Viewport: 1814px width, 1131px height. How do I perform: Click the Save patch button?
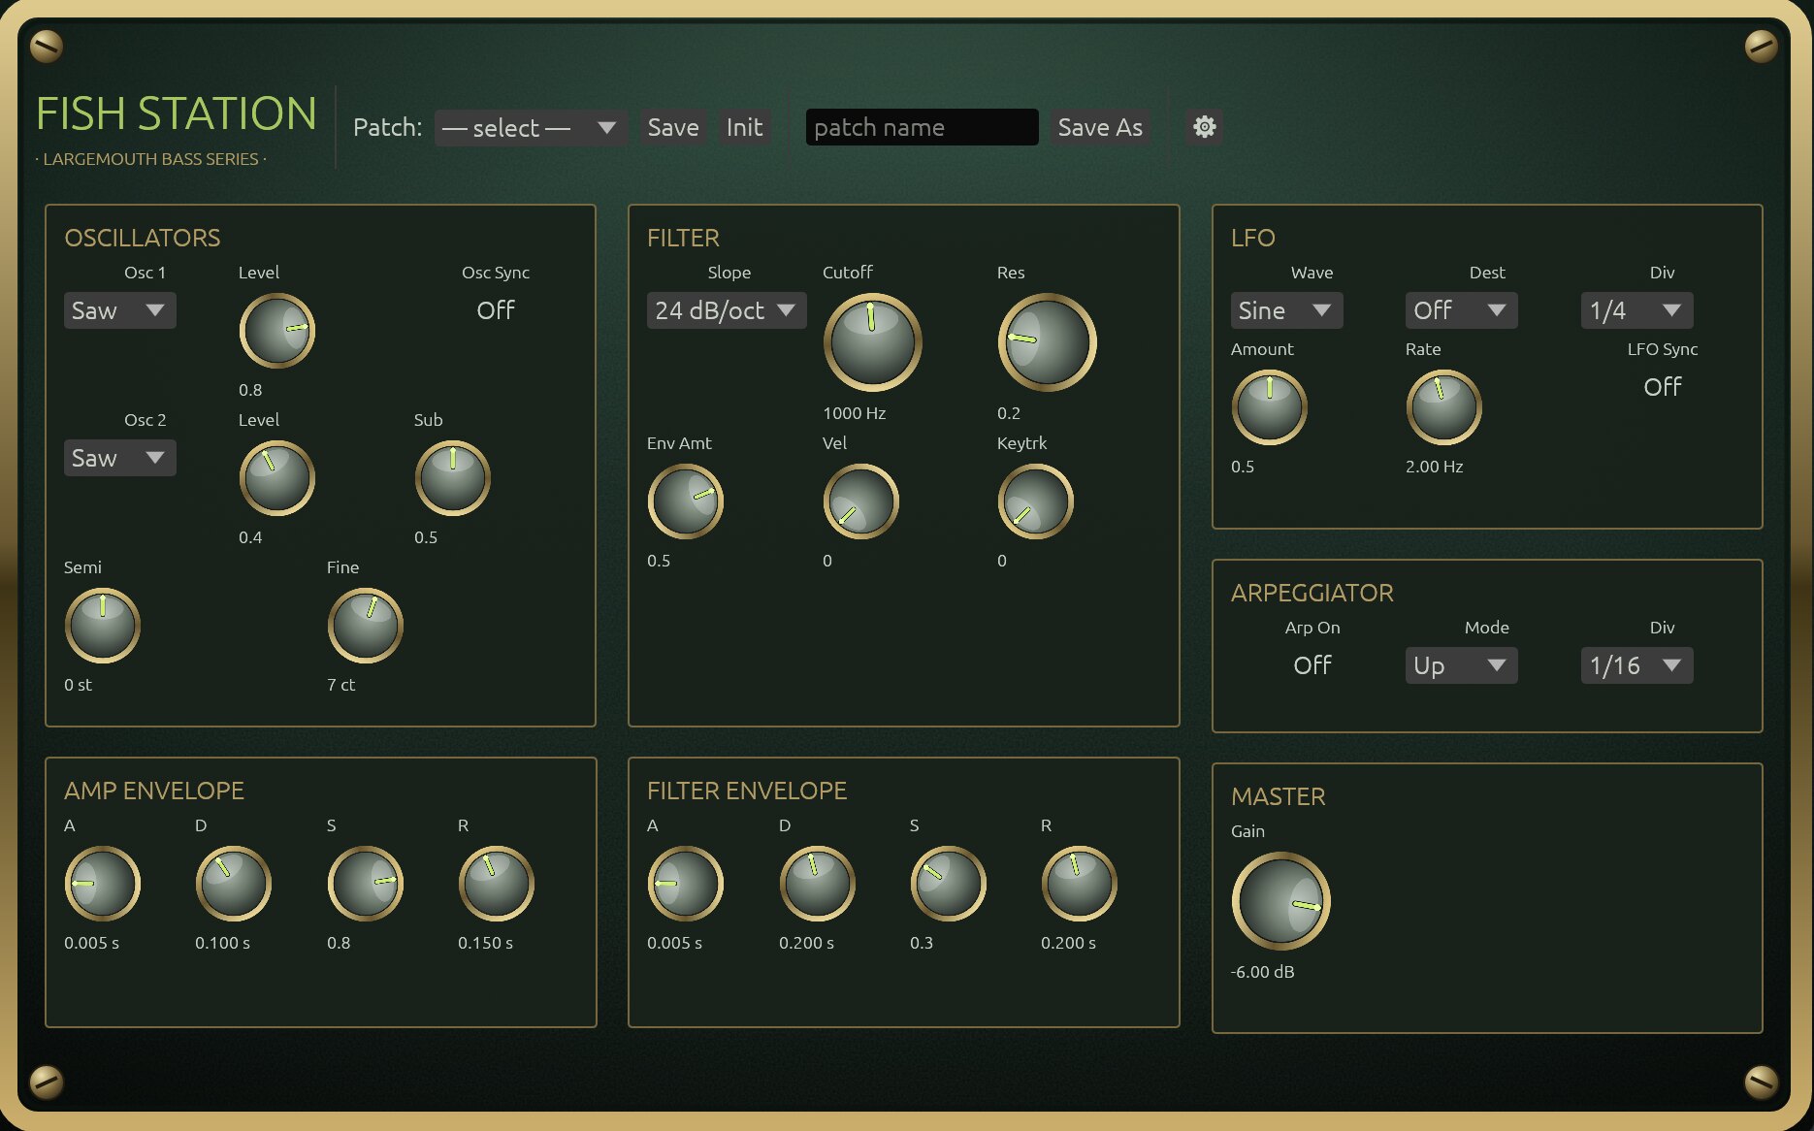673,127
